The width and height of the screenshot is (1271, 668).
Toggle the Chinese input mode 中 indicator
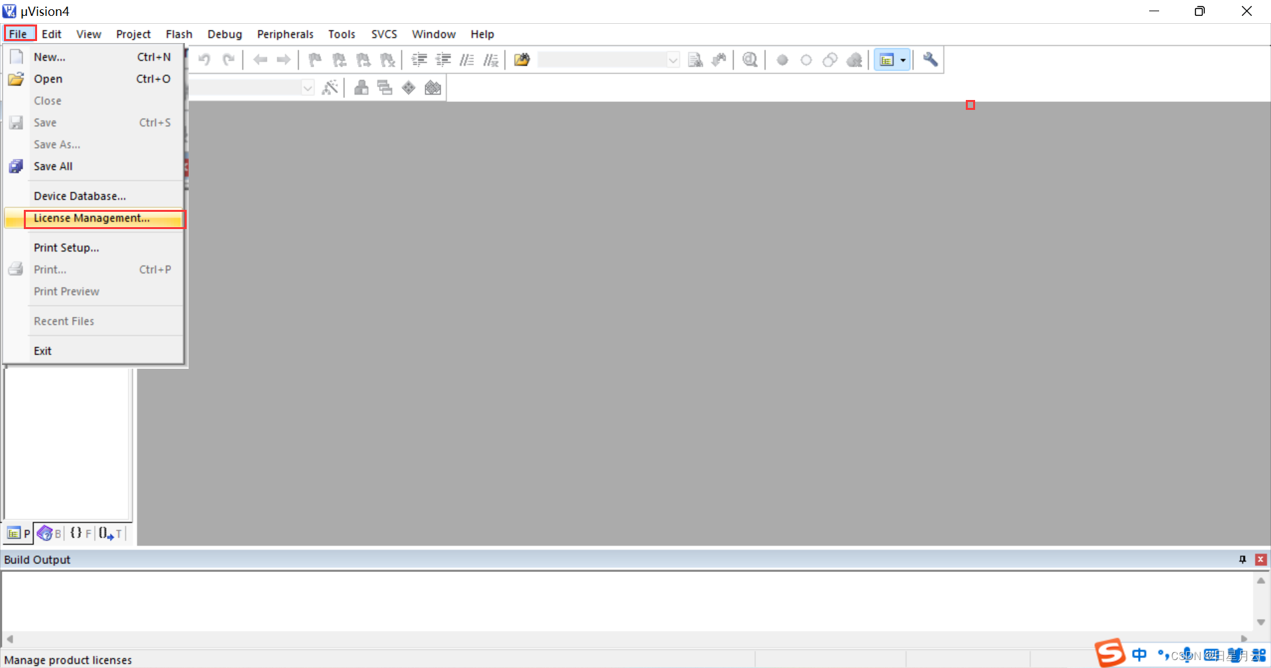coord(1139,655)
